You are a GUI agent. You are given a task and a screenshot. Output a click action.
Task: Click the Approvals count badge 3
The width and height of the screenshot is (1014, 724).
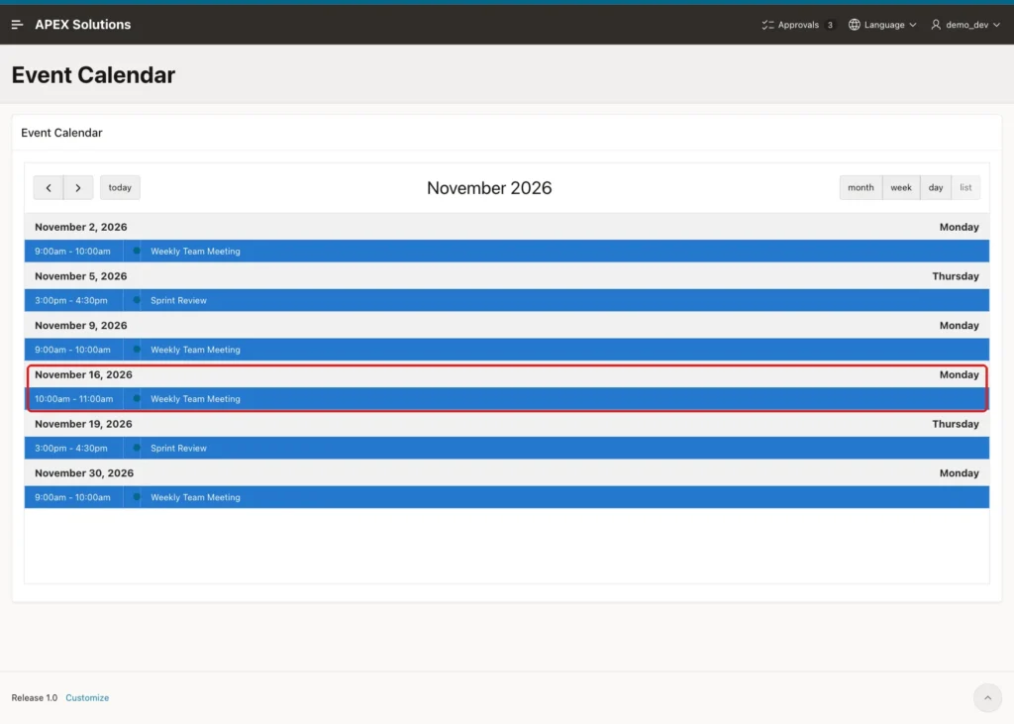point(830,25)
